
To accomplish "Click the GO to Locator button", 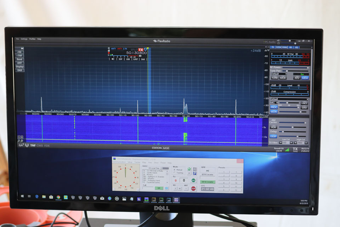I will click(208, 182).
